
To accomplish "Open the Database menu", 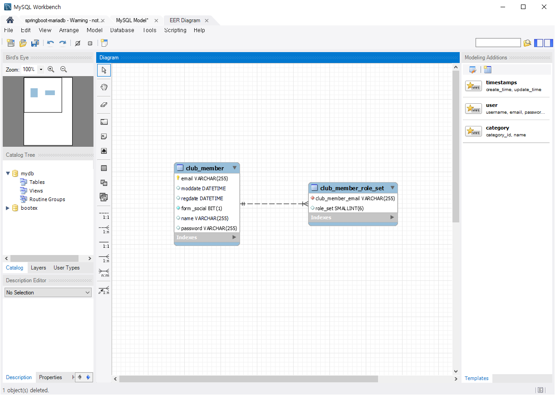I will tap(123, 30).
